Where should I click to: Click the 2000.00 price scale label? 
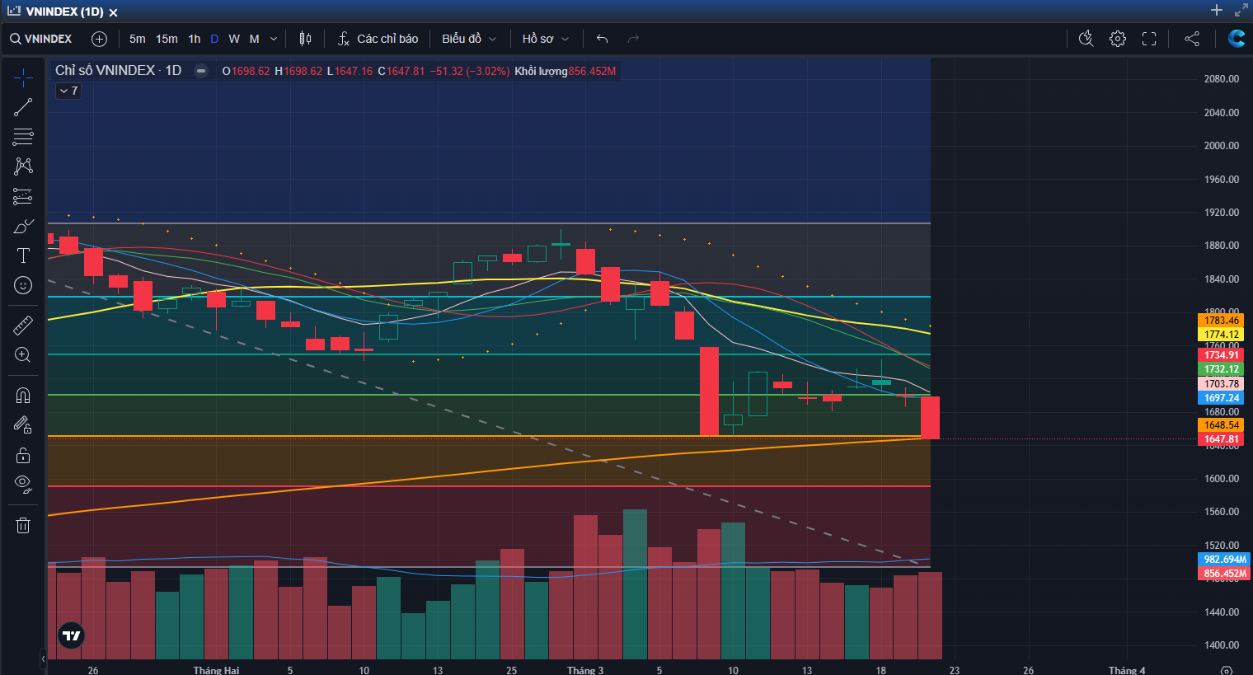coord(1221,146)
